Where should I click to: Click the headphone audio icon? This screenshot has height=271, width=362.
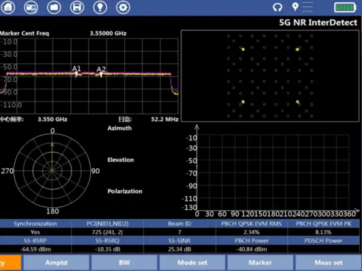(x=278, y=7)
